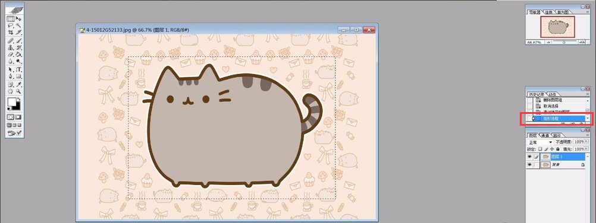Switch to the 动作 (Actions) tab
This screenshot has width=596, height=223.
point(553,94)
